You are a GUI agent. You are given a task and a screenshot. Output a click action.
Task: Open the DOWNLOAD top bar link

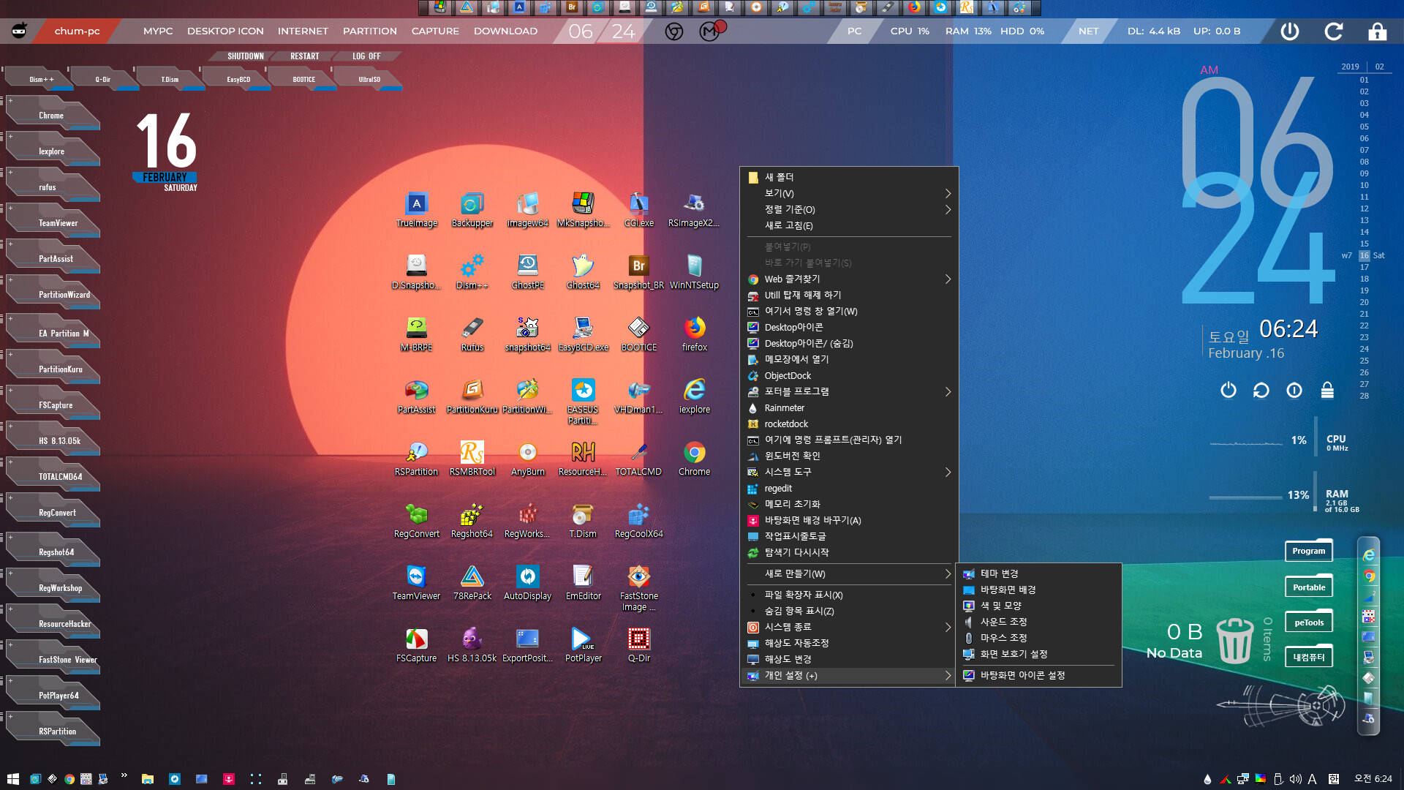pos(505,31)
